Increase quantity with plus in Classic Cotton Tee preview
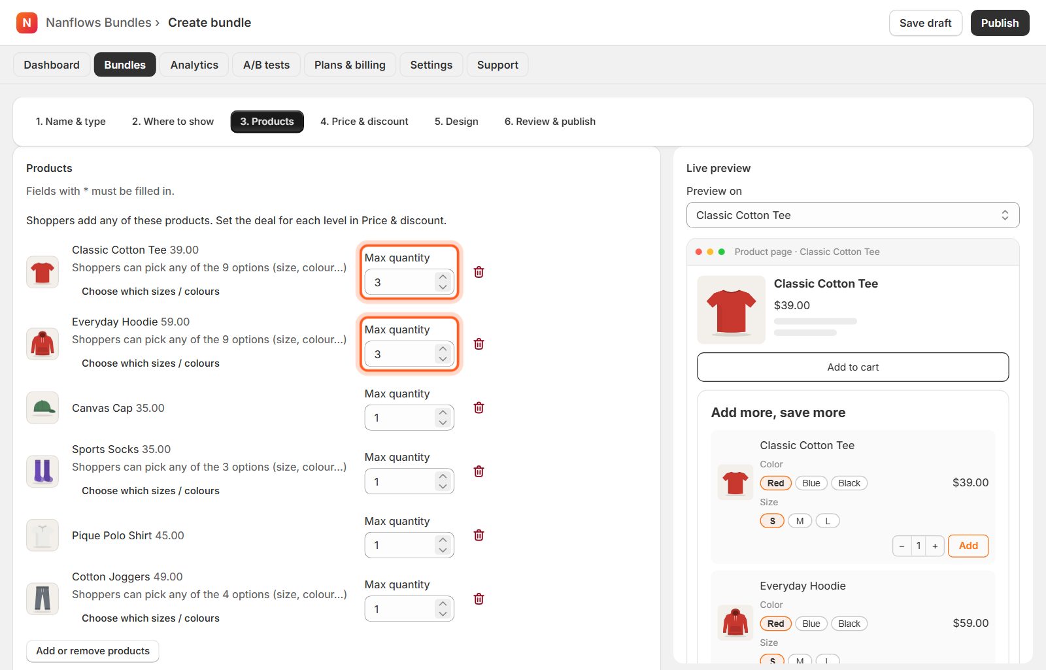Viewport: 1046px width, 670px height. coord(935,546)
